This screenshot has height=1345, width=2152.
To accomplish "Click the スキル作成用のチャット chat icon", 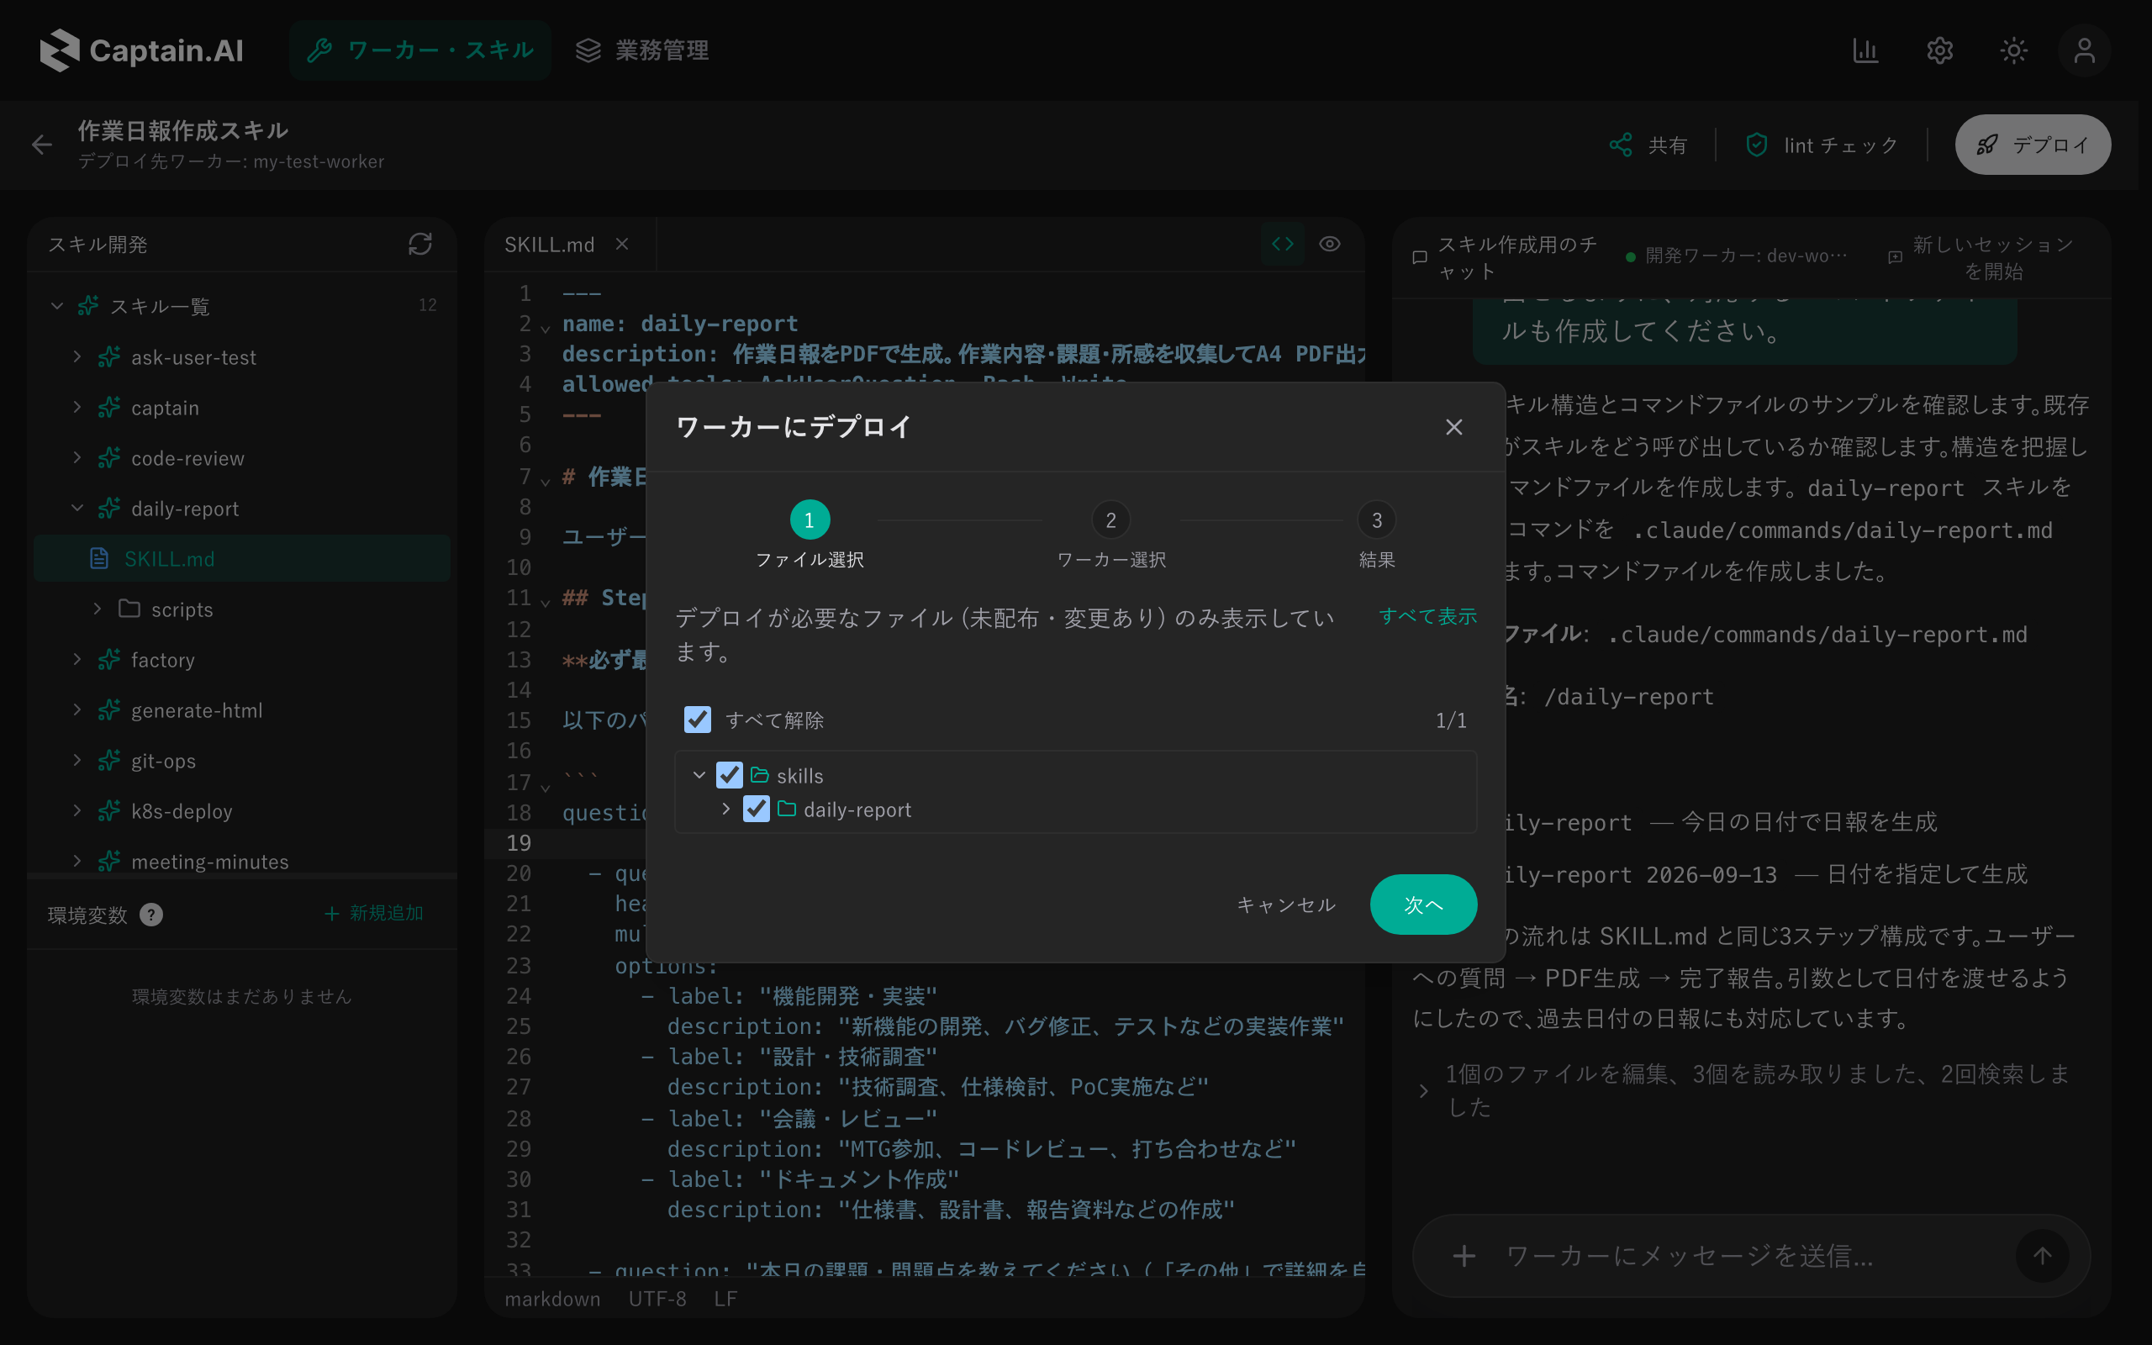I will [1419, 257].
